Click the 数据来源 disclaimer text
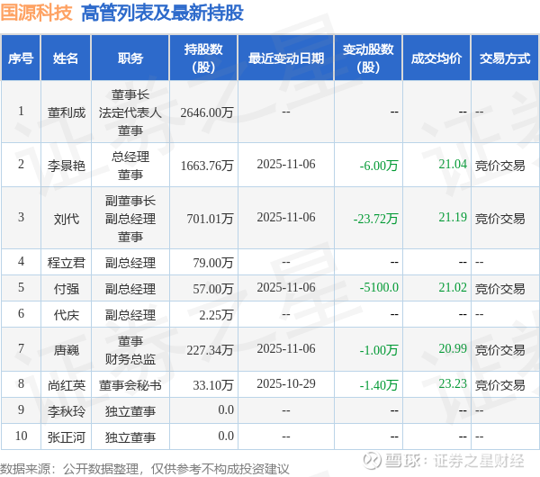 [x=145, y=469]
